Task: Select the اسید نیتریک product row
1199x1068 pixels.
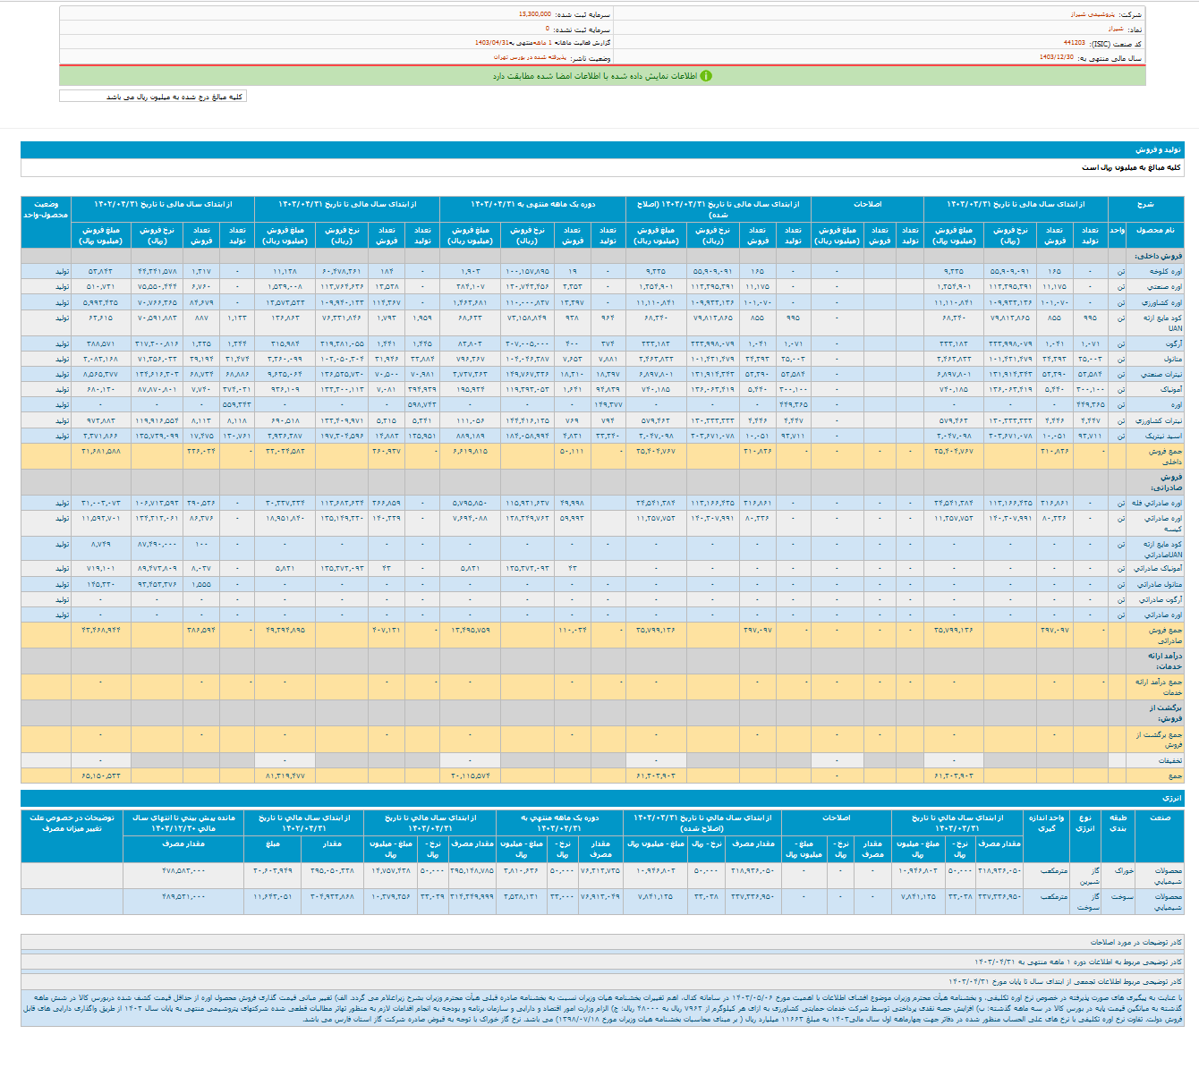Action: pyautogui.click(x=1163, y=436)
